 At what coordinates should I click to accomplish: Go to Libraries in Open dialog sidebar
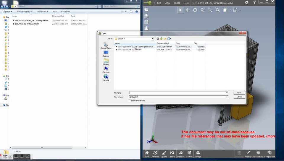(106, 62)
